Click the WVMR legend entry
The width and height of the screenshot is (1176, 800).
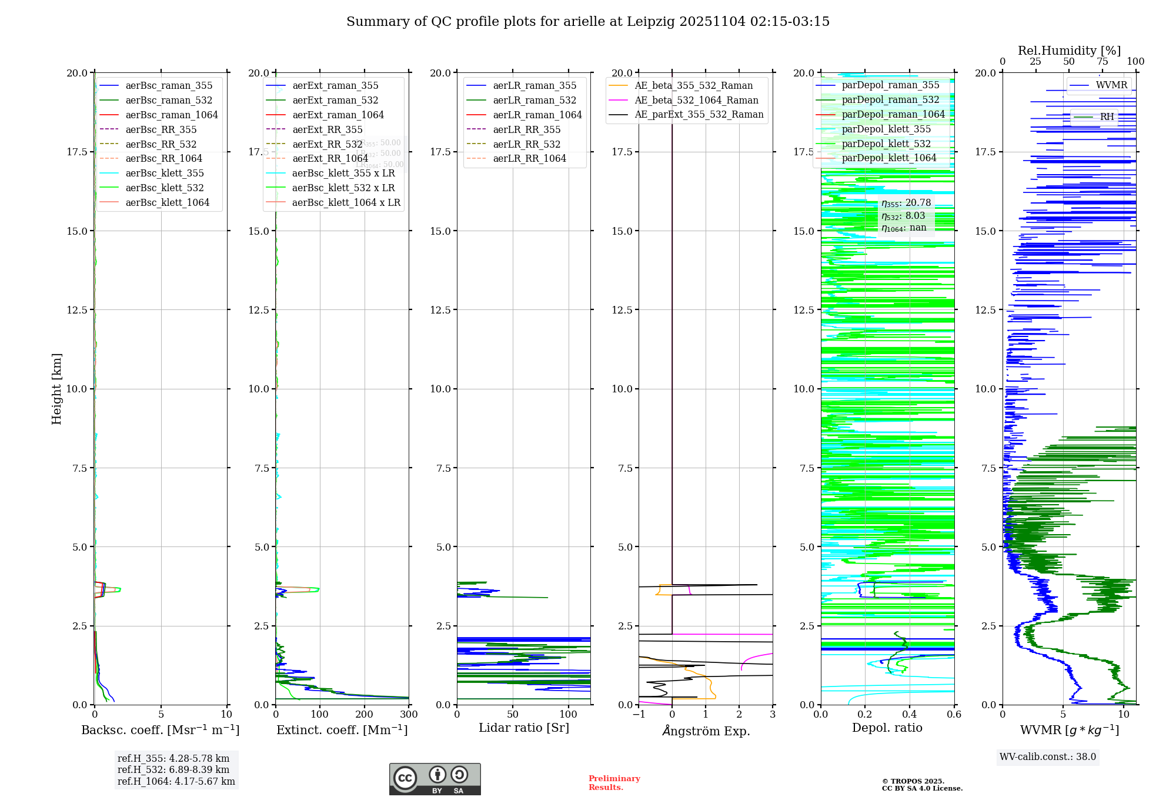coord(1111,85)
